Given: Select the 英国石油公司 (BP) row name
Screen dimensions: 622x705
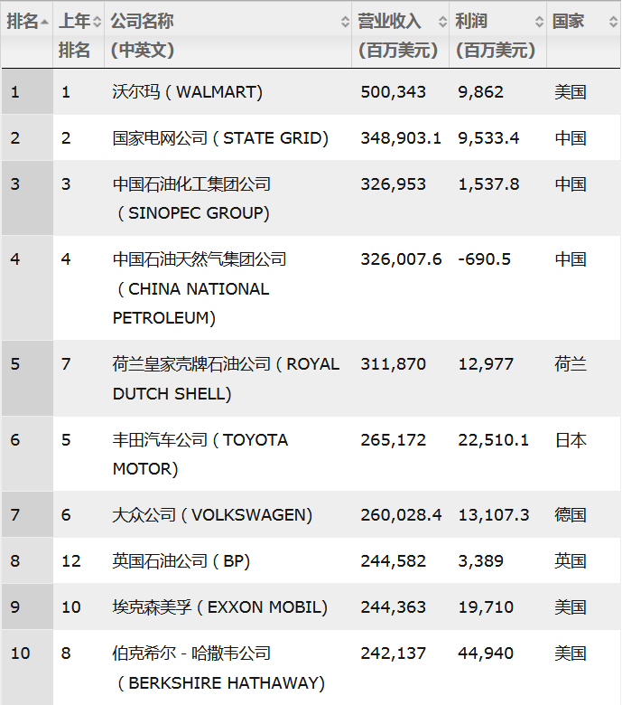Looking at the screenshot, I should (181, 561).
